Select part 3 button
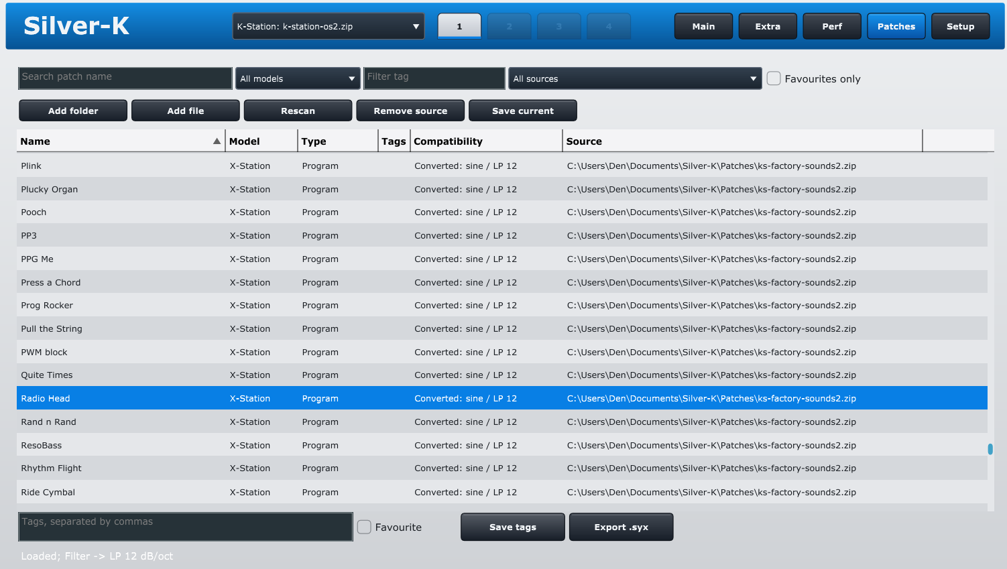The height and width of the screenshot is (569, 1007). click(558, 26)
